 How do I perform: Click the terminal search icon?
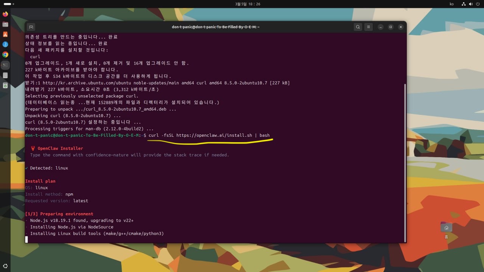(x=358, y=27)
